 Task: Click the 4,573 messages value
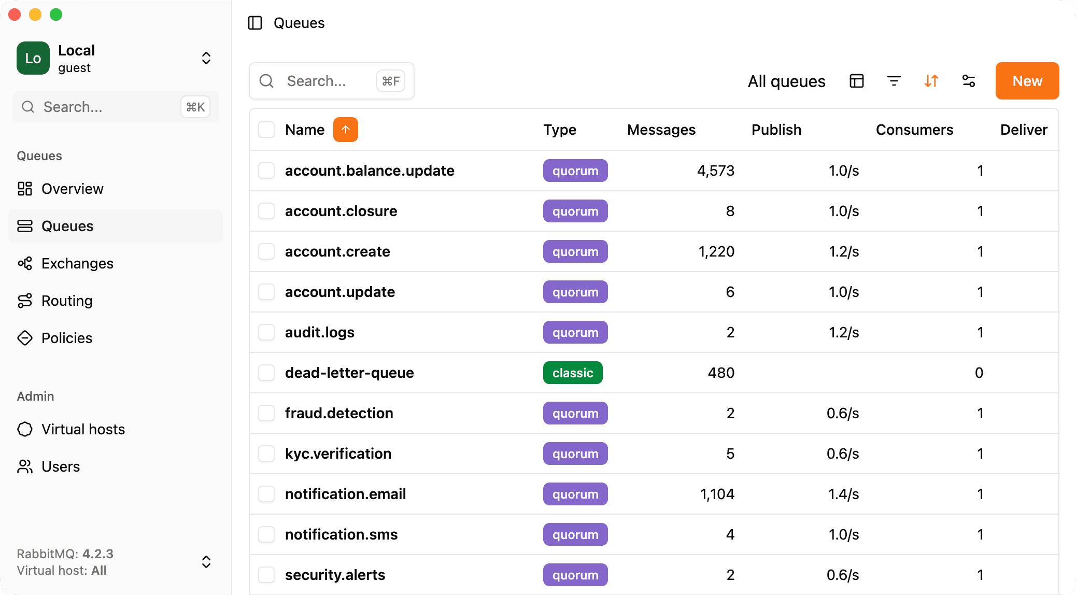[x=716, y=171]
